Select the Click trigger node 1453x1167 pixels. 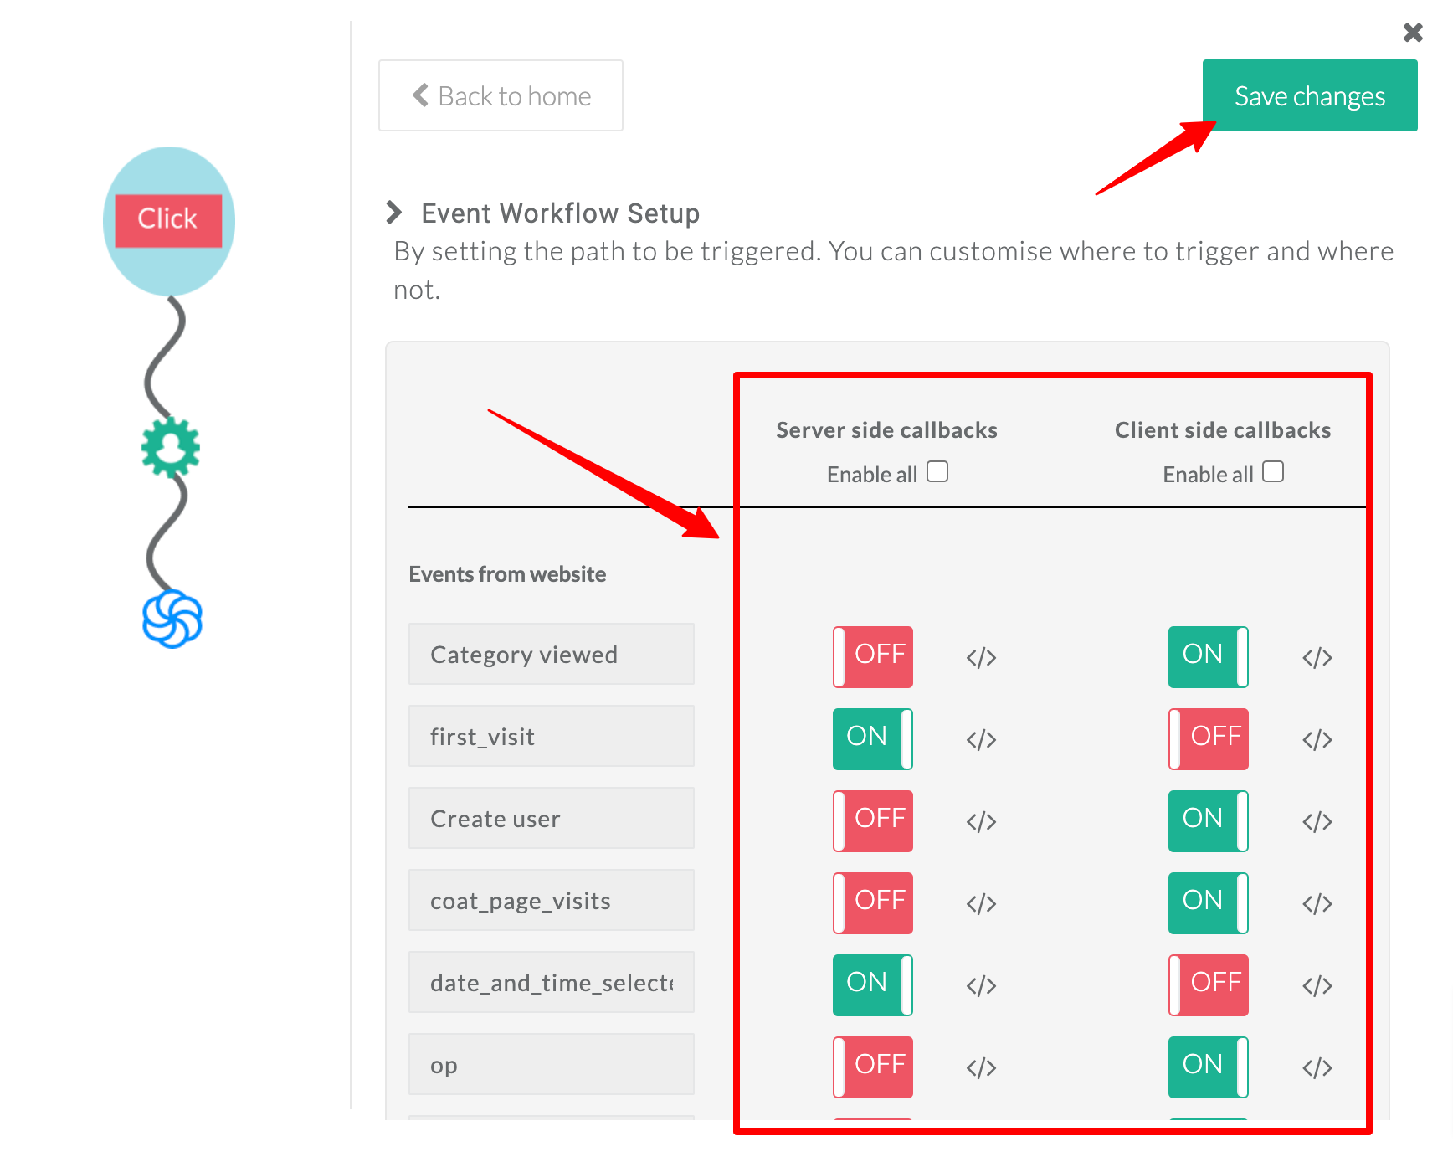168,220
